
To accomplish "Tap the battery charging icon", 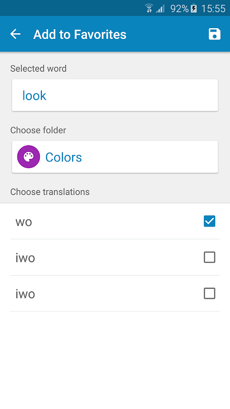I will tap(194, 8).
